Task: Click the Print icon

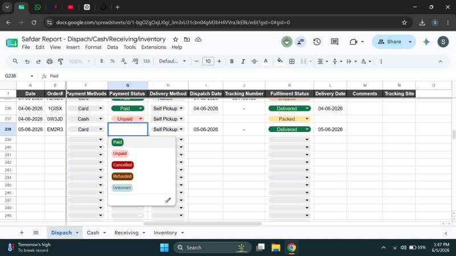Action: [x=50, y=61]
